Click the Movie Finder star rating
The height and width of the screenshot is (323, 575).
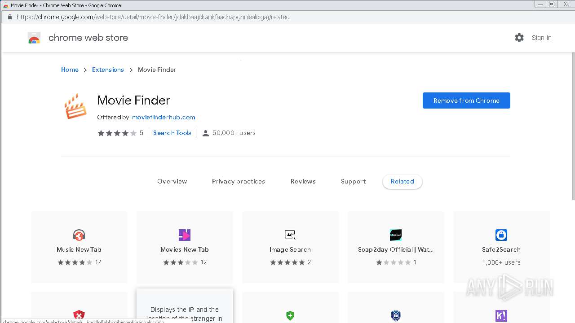click(x=117, y=133)
